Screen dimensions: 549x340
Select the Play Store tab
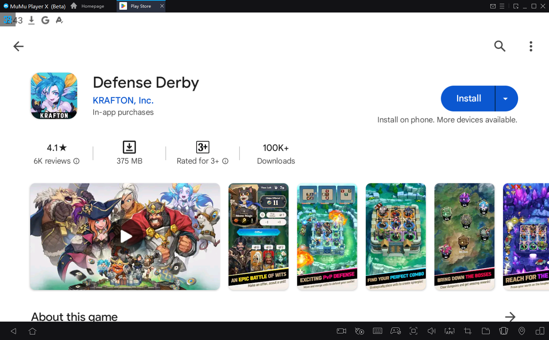[141, 6]
